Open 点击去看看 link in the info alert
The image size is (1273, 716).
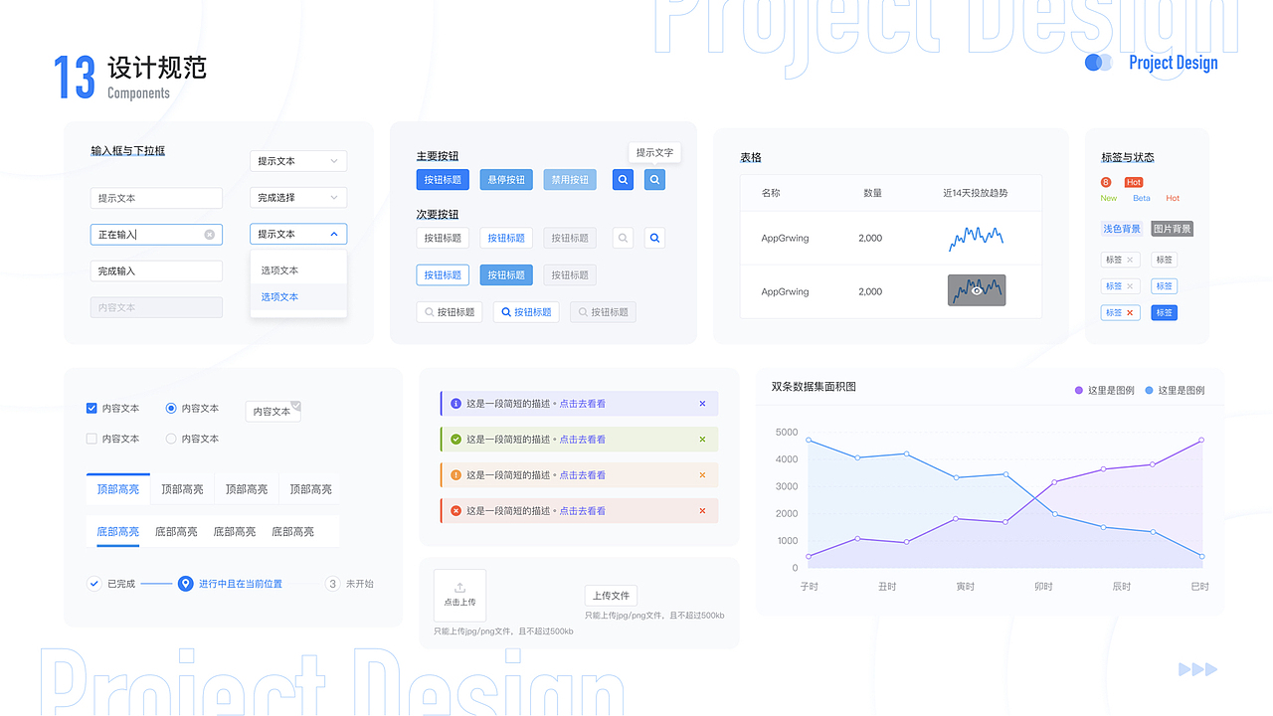[583, 404]
